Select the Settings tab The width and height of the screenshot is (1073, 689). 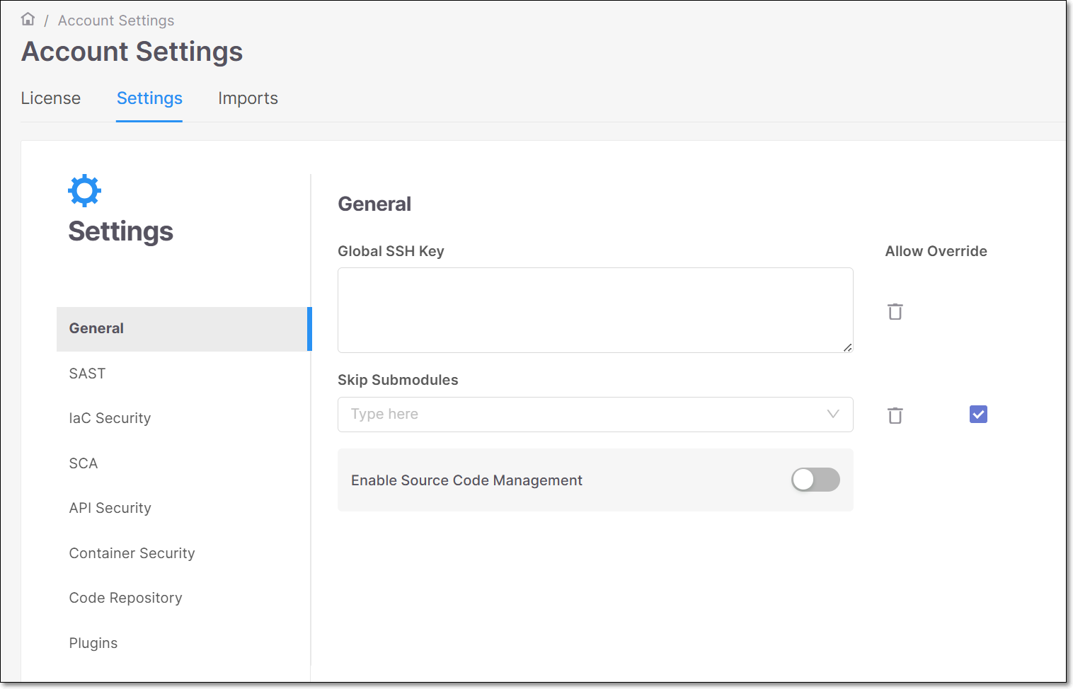pyautogui.click(x=149, y=98)
